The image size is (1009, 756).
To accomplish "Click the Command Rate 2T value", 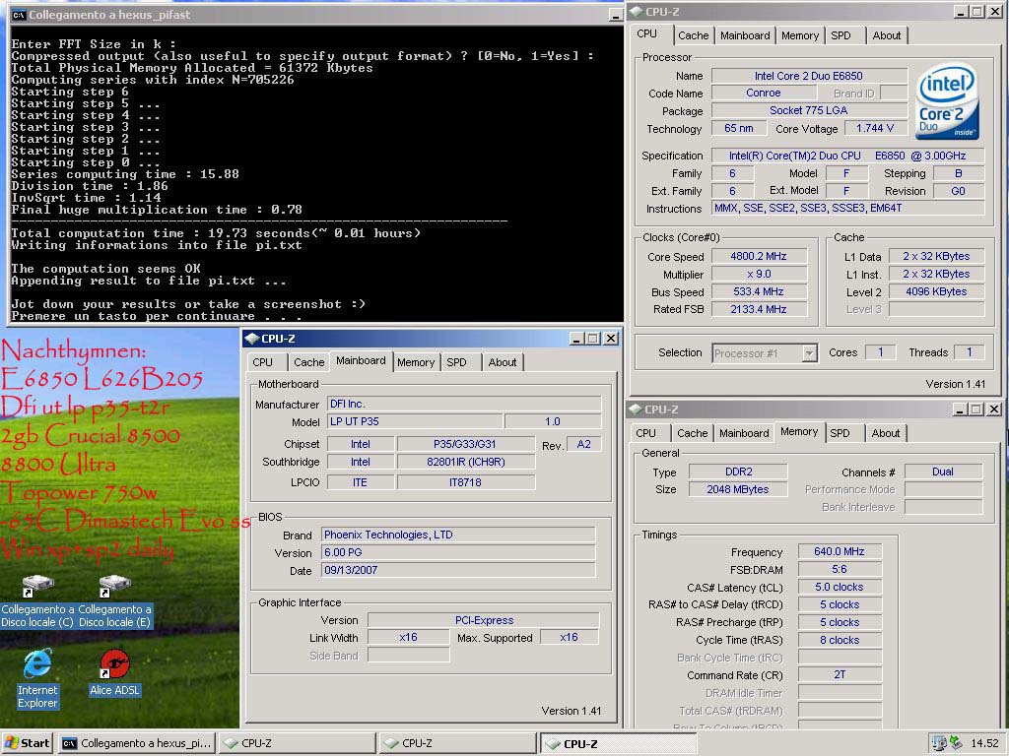I will (x=840, y=674).
